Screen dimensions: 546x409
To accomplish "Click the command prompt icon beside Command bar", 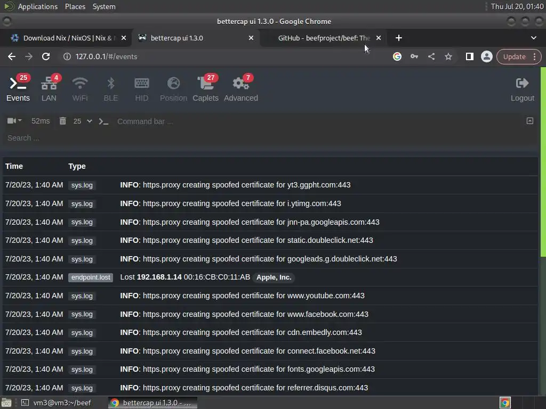I will tap(103, 121).
